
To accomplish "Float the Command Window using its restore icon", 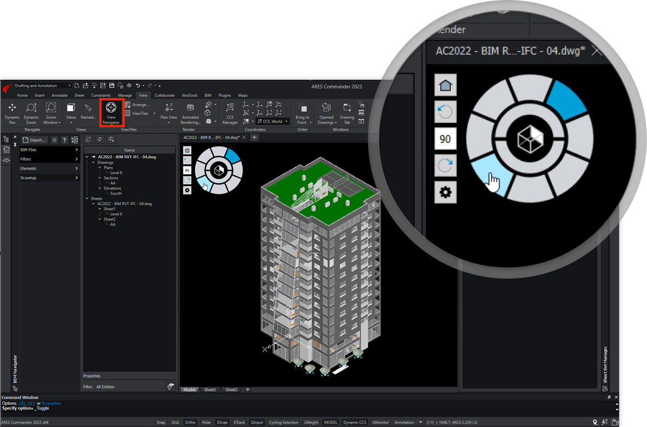I will (609, 397).
